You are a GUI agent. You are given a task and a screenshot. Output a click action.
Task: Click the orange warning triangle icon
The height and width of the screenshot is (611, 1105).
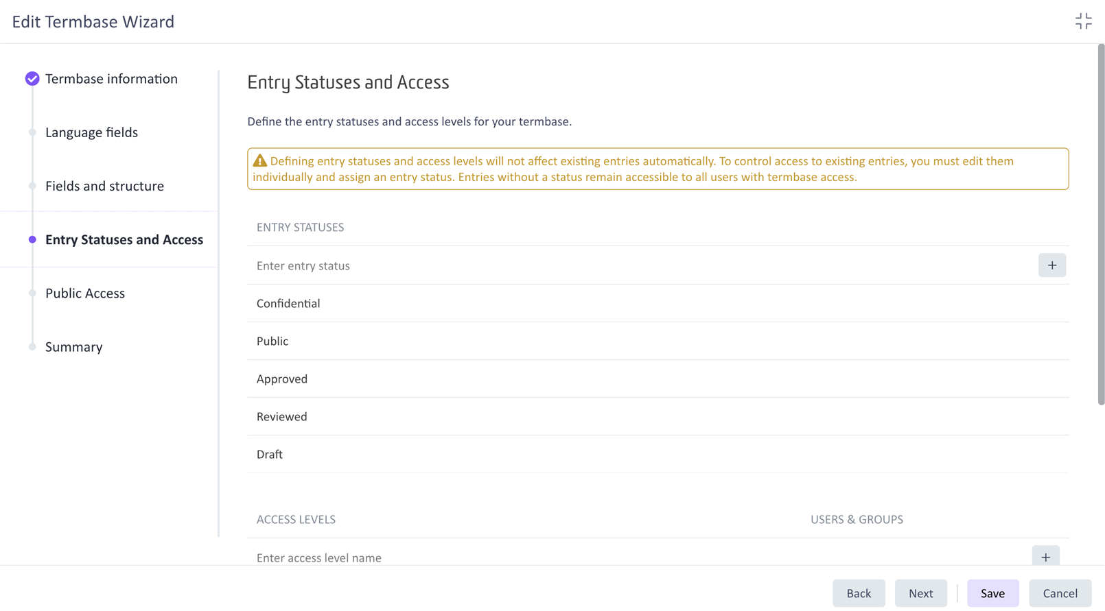[259, 160]
